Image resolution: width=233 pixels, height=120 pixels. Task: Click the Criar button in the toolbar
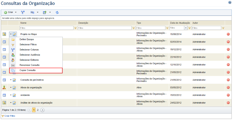[x=9, y=12]
